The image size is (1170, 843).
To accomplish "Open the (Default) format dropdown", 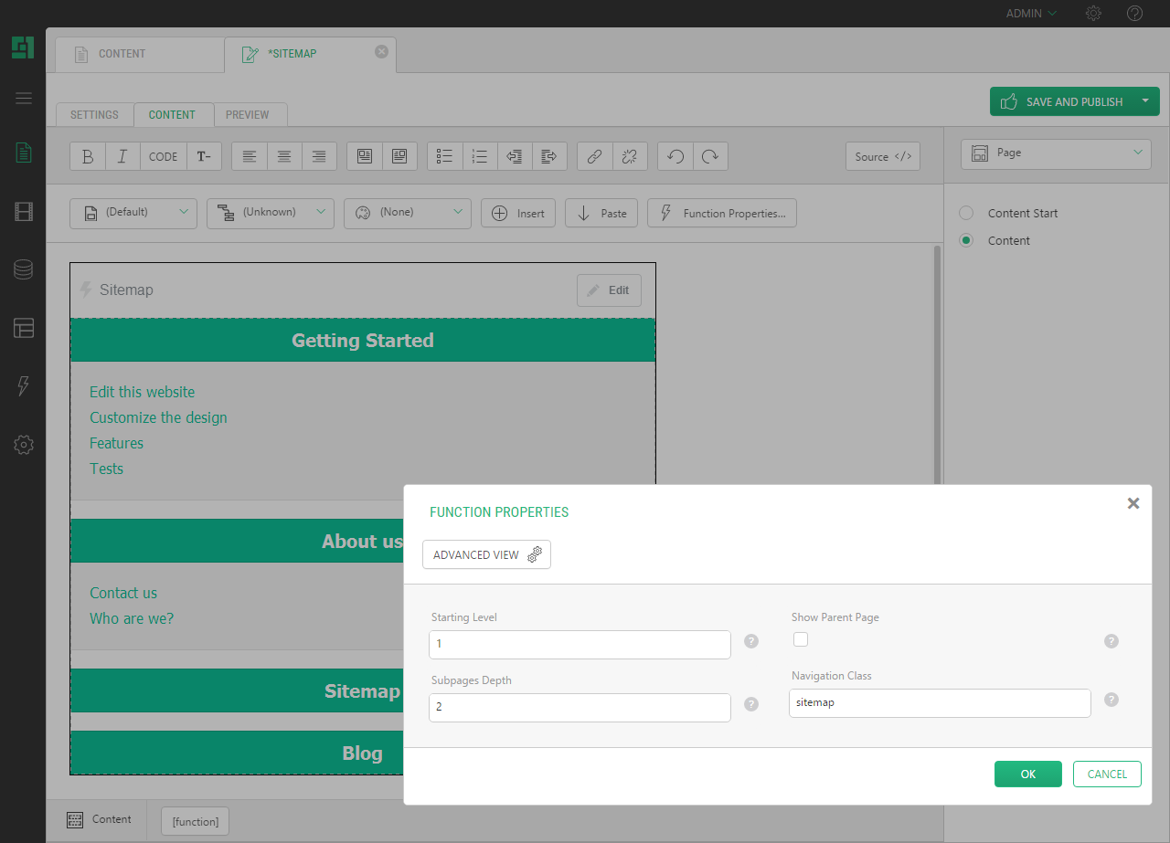I will coord(133,213).
